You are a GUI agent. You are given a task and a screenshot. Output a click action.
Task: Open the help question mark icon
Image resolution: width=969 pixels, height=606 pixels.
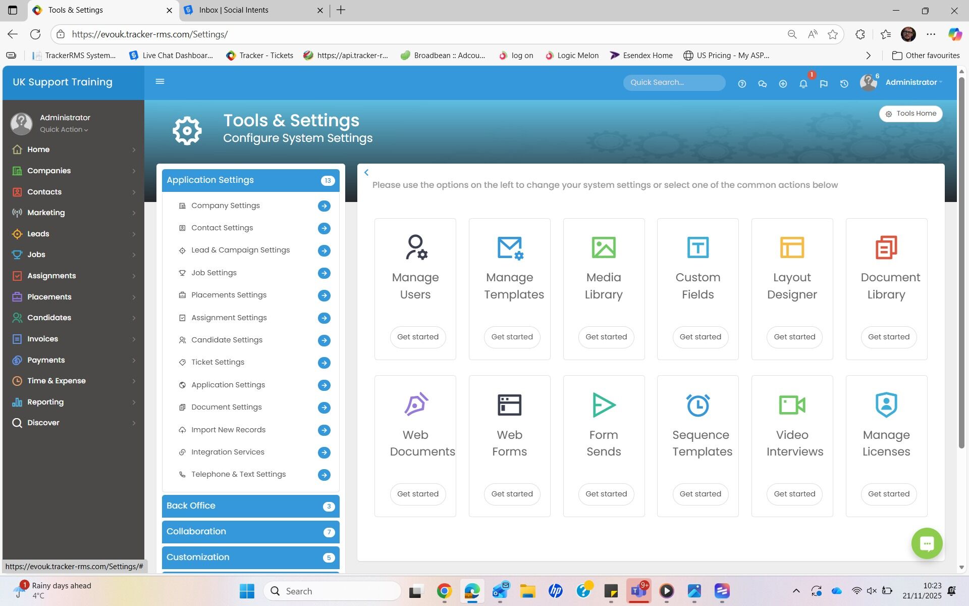(742, 84)
